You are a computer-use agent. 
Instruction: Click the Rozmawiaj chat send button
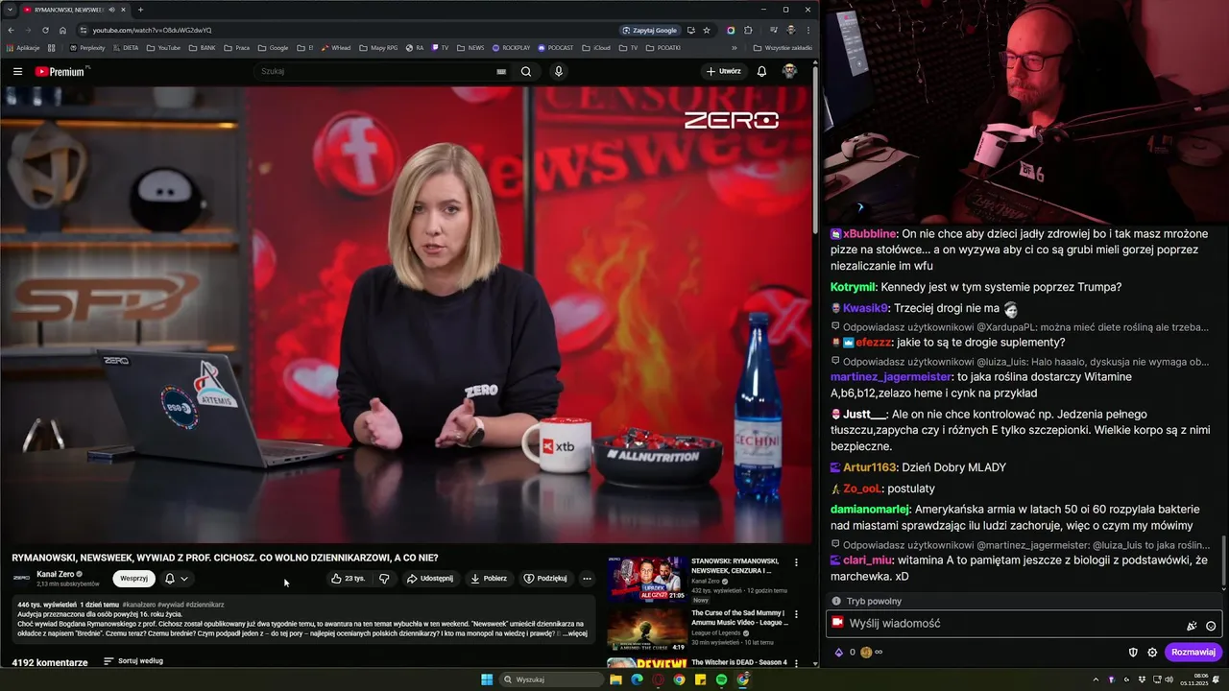1193,653
